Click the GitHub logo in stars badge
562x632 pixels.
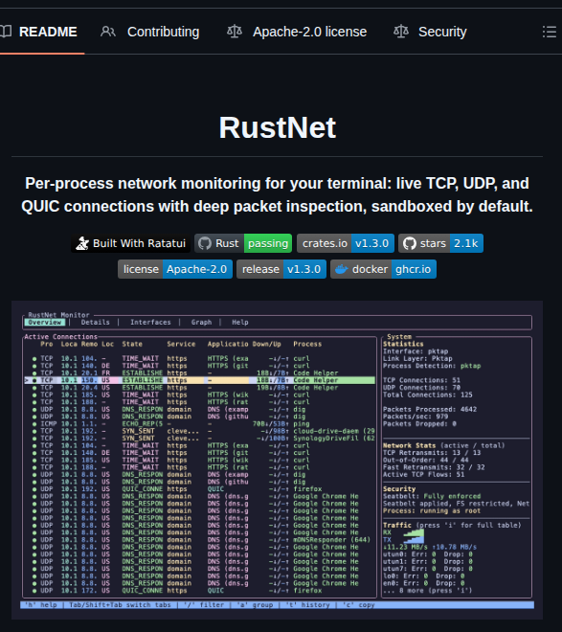[x=410, y=243]
